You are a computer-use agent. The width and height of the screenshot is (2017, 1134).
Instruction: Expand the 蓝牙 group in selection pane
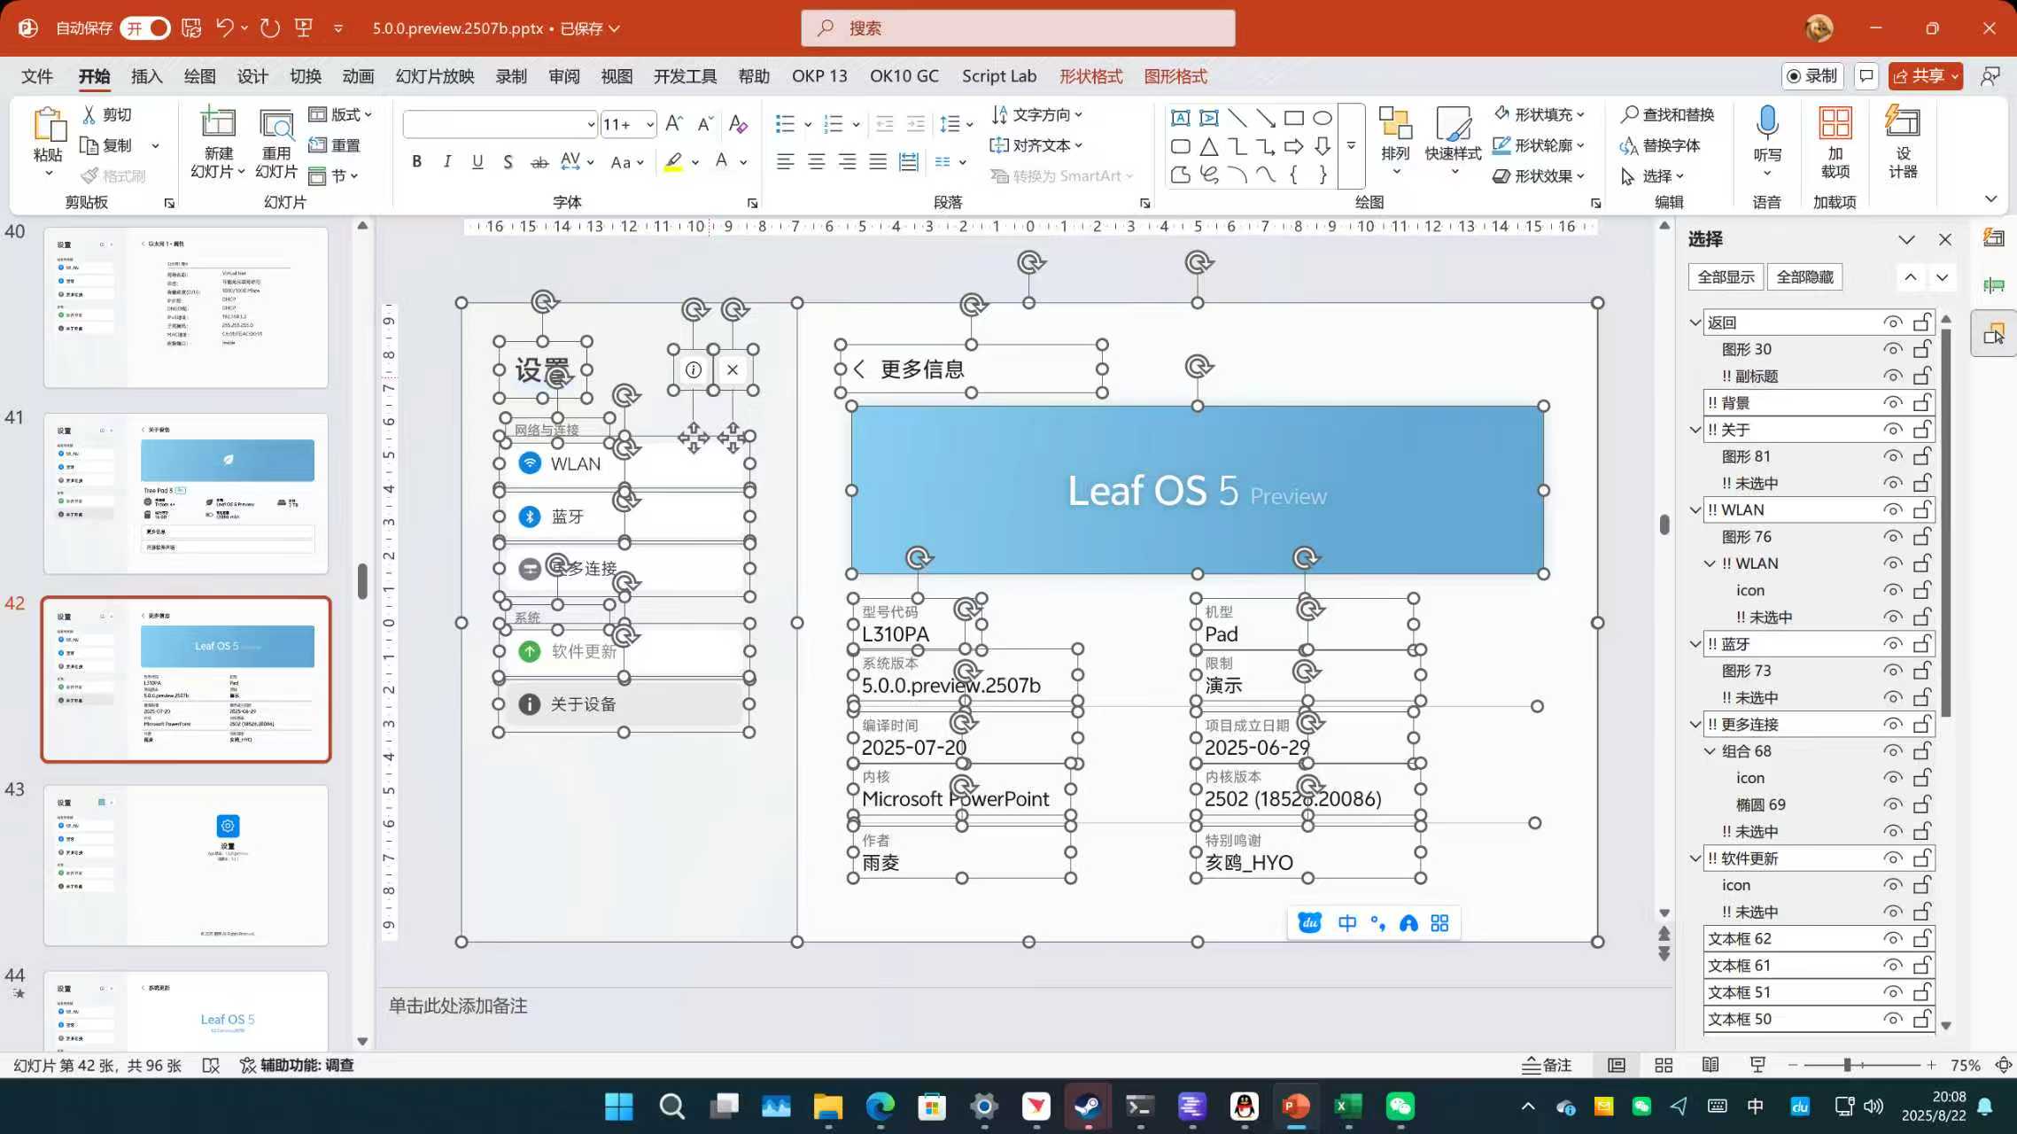coord(1695,644)
